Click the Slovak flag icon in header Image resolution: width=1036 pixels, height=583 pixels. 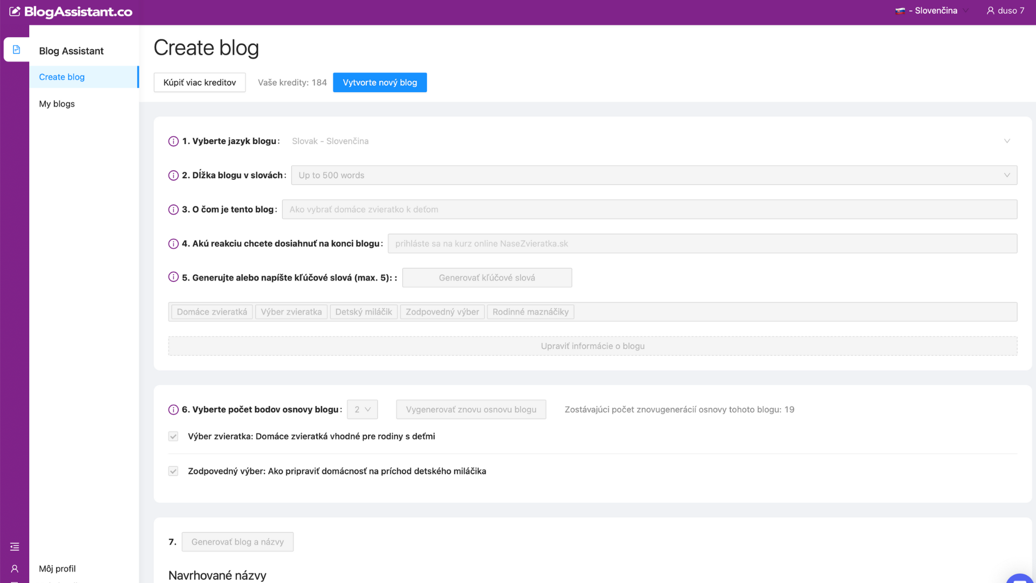pyautogui.click(x=900, y=10)
